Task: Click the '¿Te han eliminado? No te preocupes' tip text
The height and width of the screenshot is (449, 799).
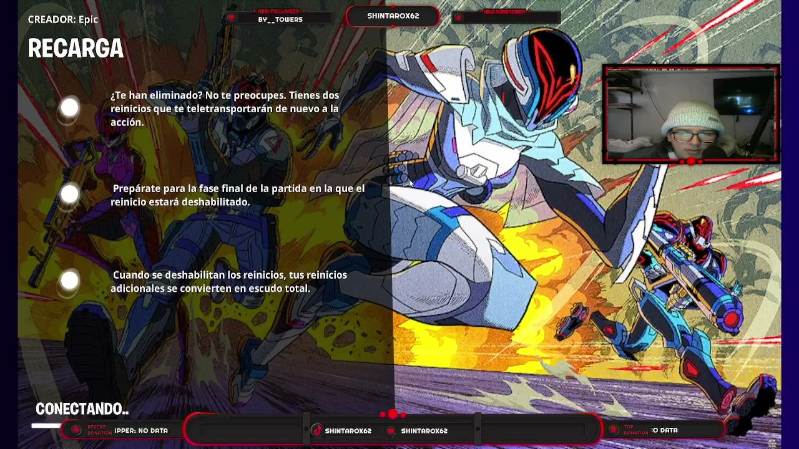Action: click(225, 109)
